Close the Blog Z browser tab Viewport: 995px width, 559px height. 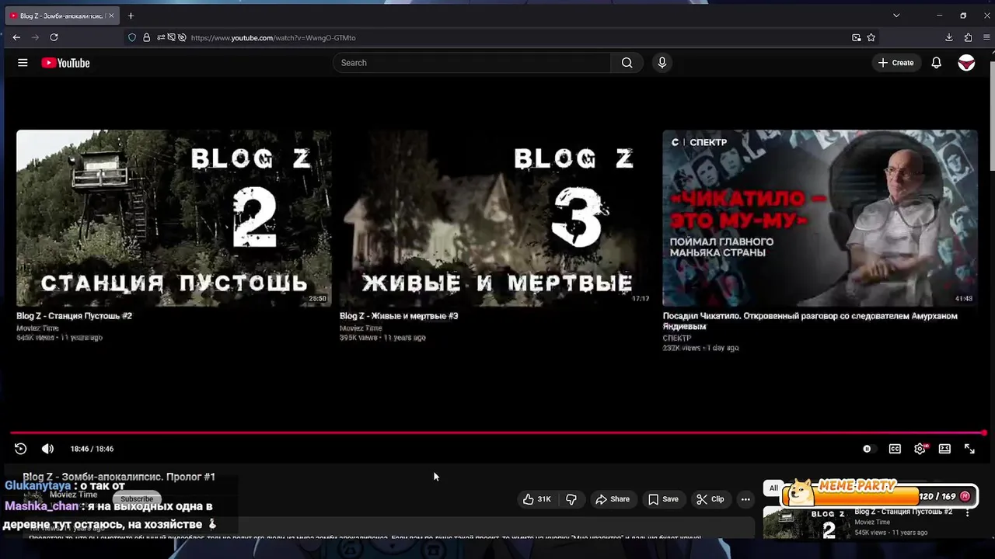pos(111,16)
